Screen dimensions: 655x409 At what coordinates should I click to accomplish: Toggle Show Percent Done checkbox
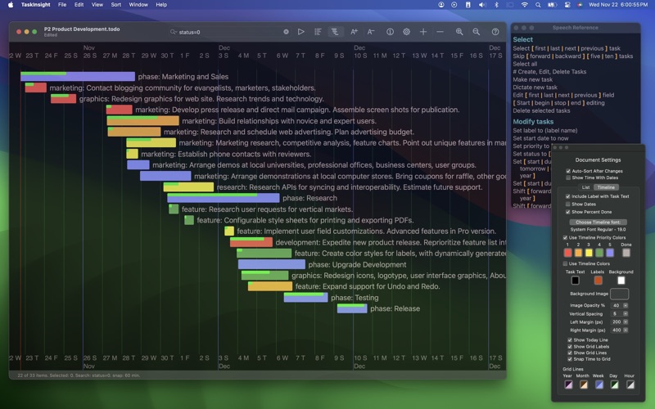(567, 212)
